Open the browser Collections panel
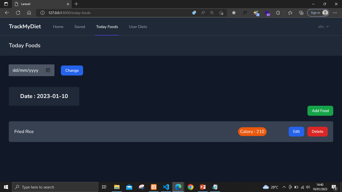Image resolution: width=342 pixels, height=192 pixels. [x=301, y=12]
